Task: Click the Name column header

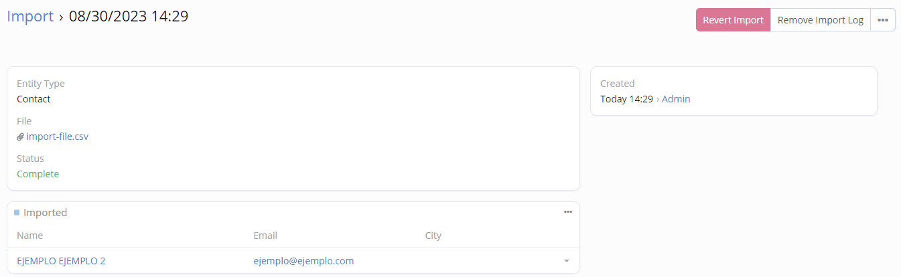Action: pos(29,236)
